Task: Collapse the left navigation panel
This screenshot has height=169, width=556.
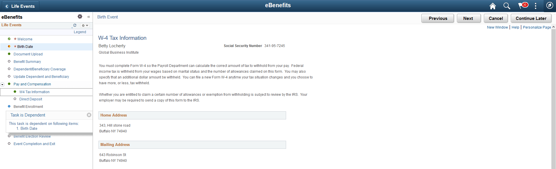Action: tap(89, 17)
